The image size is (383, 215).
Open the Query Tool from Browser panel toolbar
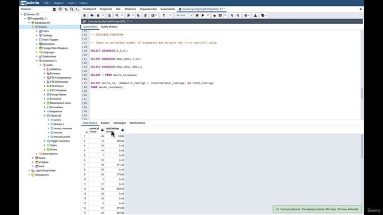(54, 10)
